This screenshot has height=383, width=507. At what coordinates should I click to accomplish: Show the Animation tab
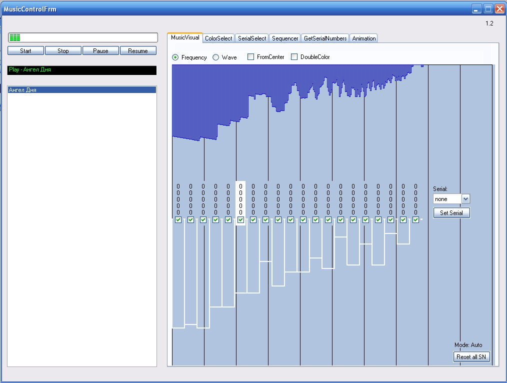(x=363, y=38)
